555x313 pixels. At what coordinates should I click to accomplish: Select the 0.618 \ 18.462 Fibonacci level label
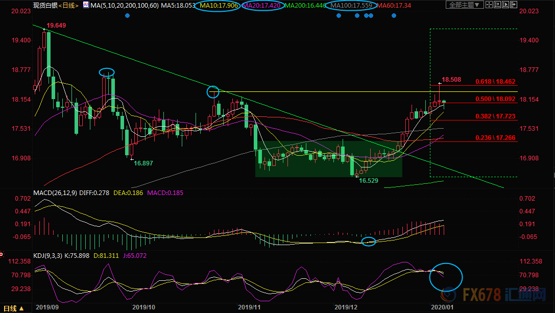point(495,81)
